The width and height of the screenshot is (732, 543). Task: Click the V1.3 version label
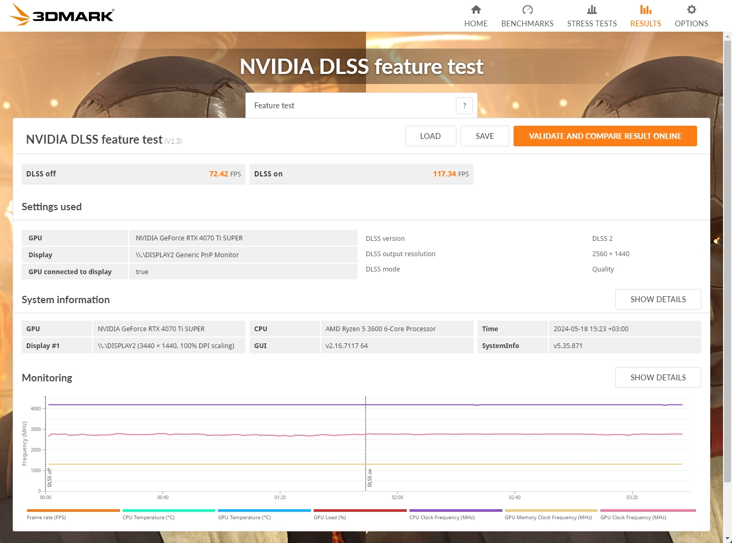[x=173, y=141]
